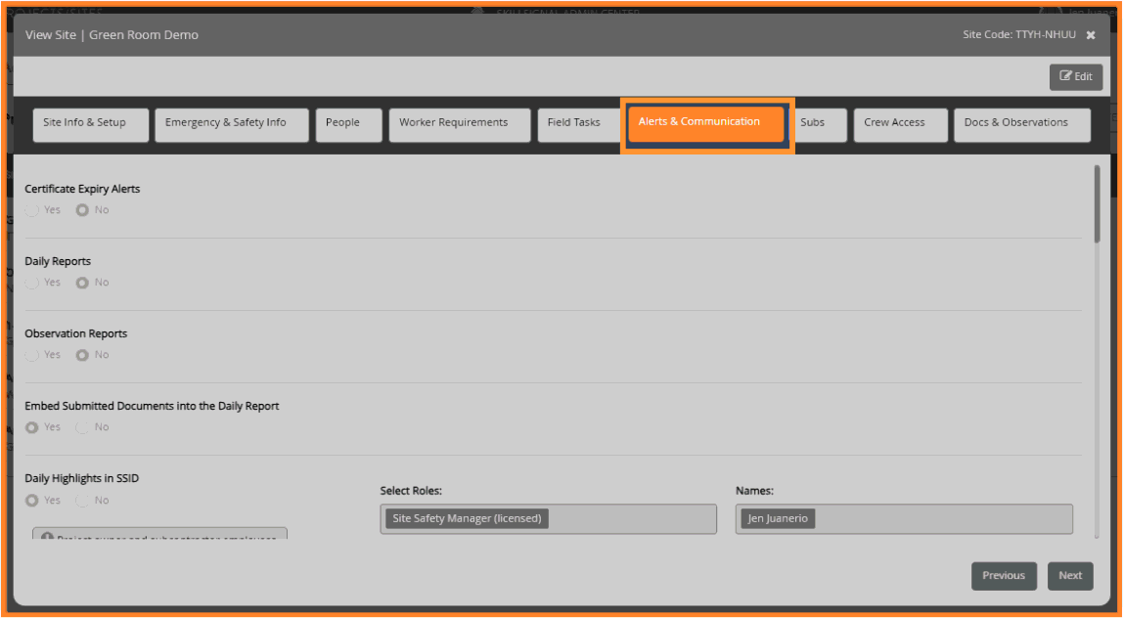Viewport: 1123px width, 618px height.
Task: Click the Daily Highlights in SSID label
Action: [x=81, y=478]
